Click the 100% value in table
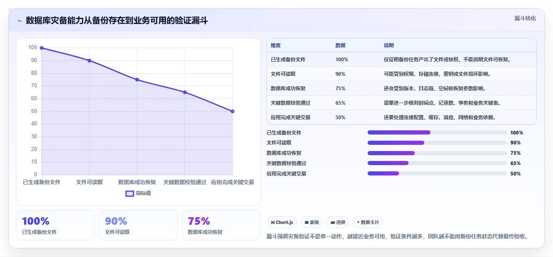 pos(342,60)
